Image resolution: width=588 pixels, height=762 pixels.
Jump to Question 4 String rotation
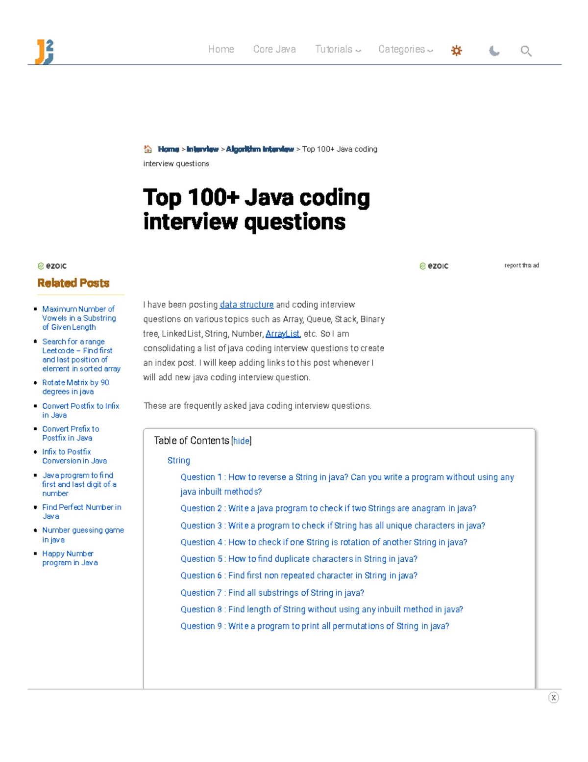click(324, 542)
